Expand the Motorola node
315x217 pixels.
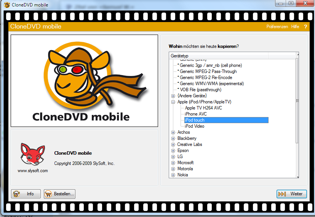[x=173, y=169]
